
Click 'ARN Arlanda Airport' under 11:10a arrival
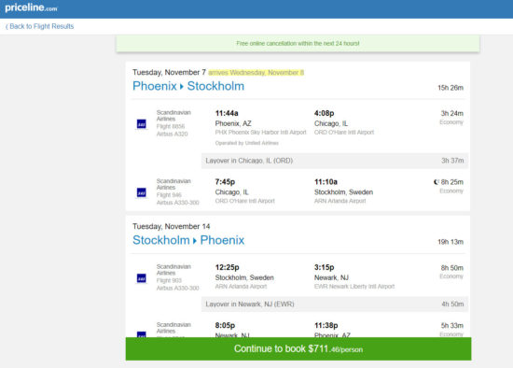click(340, 201)
